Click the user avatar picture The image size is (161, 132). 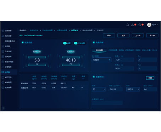(x=149, y=25)
